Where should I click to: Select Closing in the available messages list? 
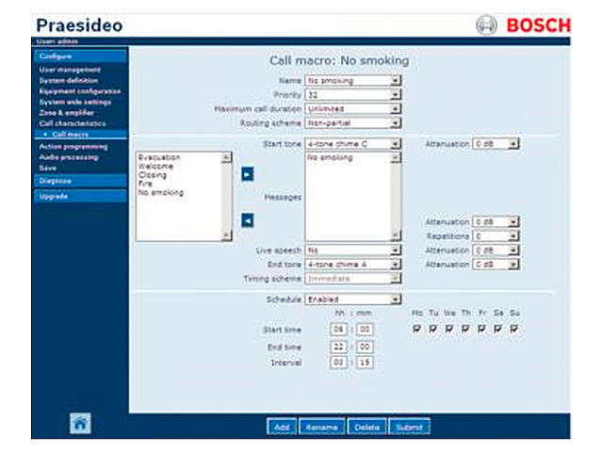pyautogui.click(x=153, y=175)
